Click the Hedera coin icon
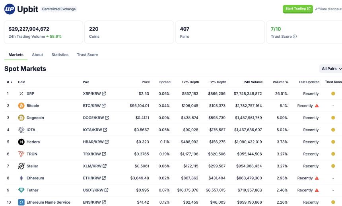The height and width of the screenshot is (206, 342). click(x=21, y=142)
